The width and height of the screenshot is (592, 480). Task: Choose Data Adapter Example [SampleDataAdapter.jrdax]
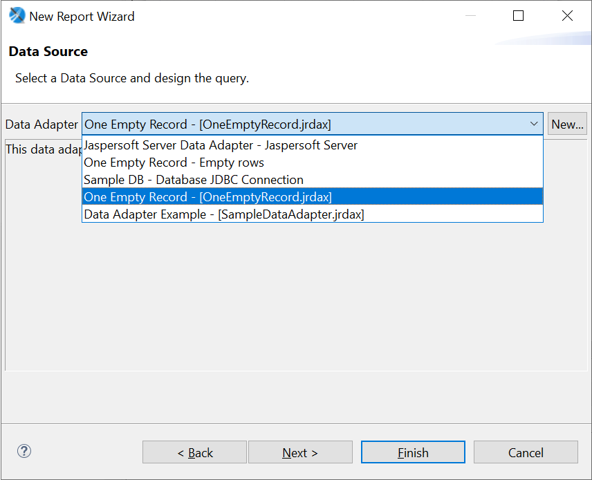[x=312, y=214]
